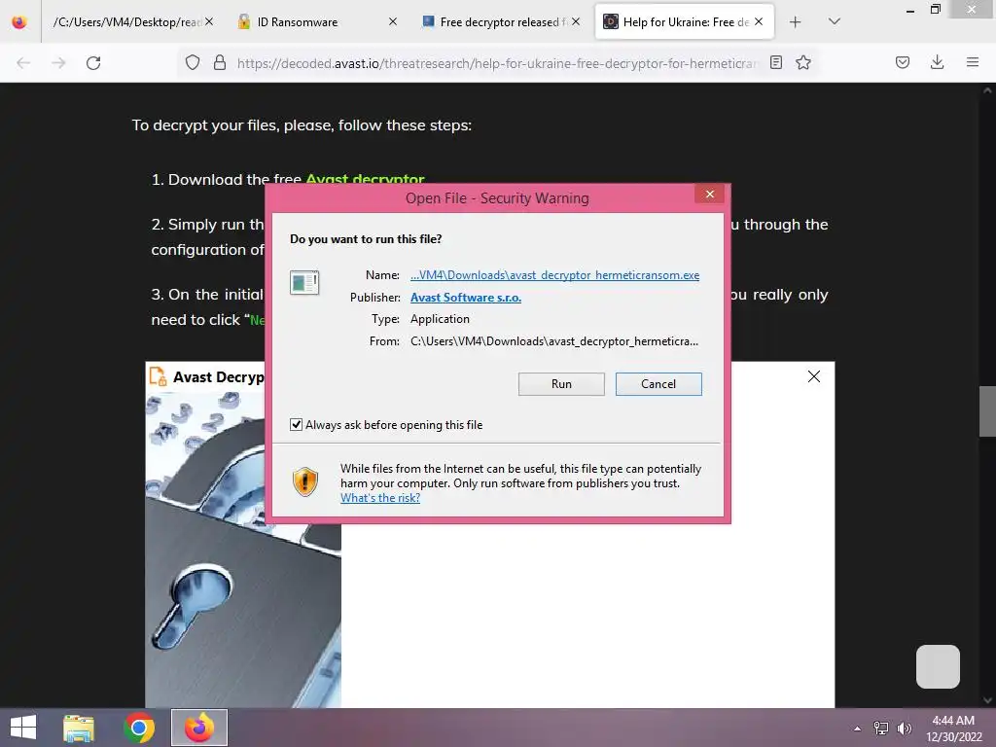Image resolution: width=996 pixels, height=747 pixels.
Task: Bookmark this page with the star icon
Action: [x=802, y=62]
